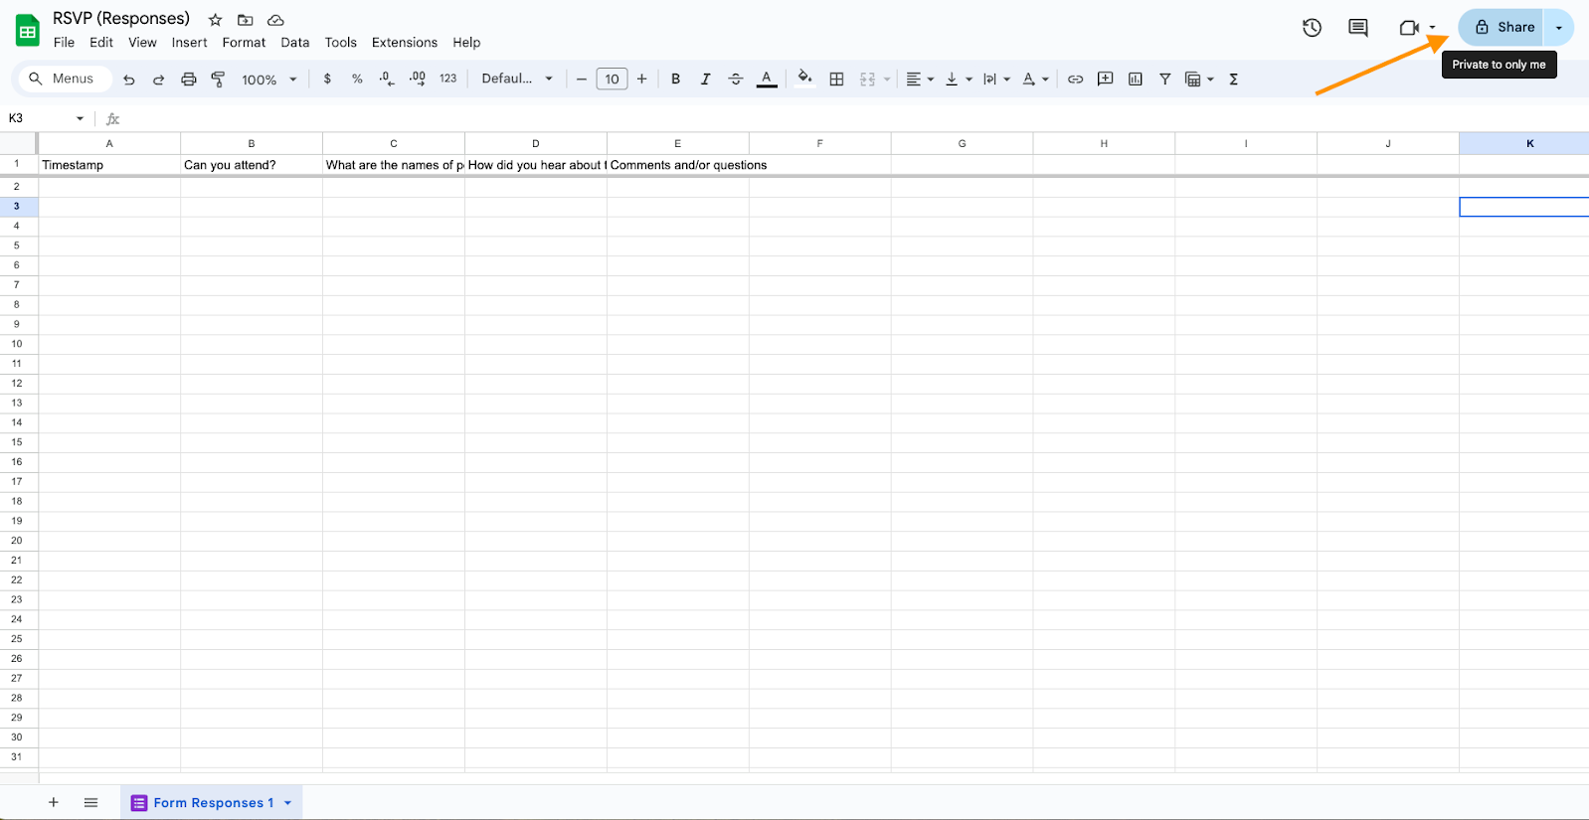The image size is (1589, 820).
Task: Open the Edit menu
Action: (x=101, y=43)
